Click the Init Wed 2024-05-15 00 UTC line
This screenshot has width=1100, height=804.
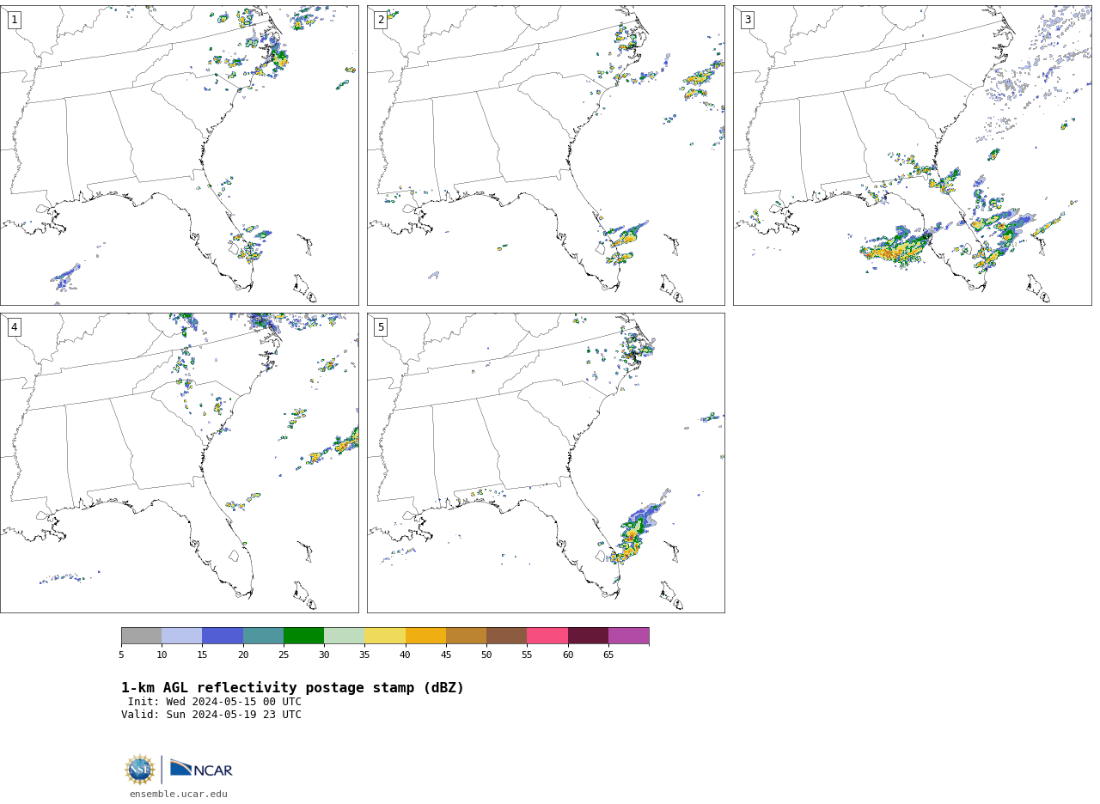pos(215,702)
